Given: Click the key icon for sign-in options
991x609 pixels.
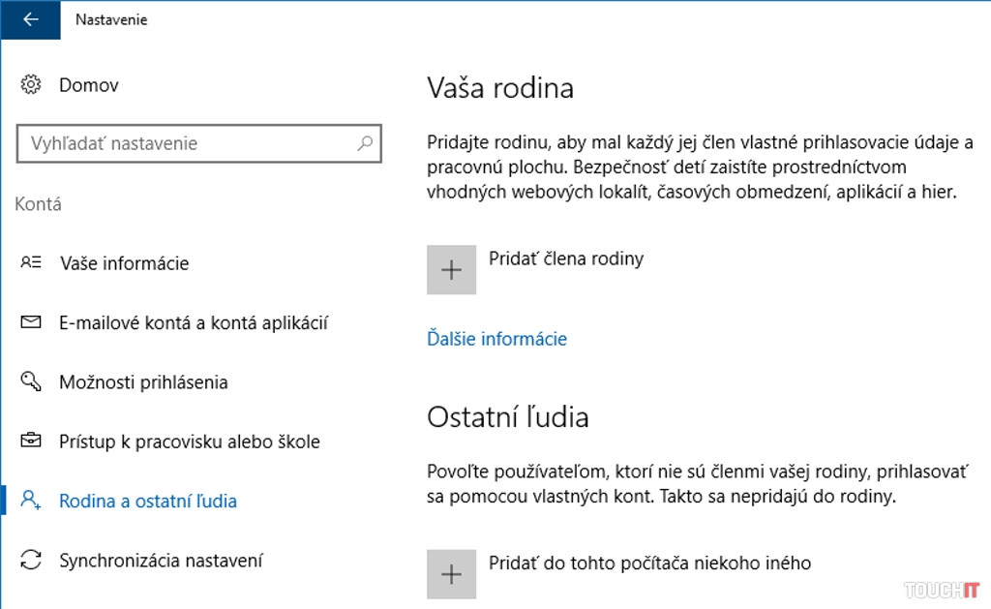Looking at the screenshot, I should pos(30,381).
